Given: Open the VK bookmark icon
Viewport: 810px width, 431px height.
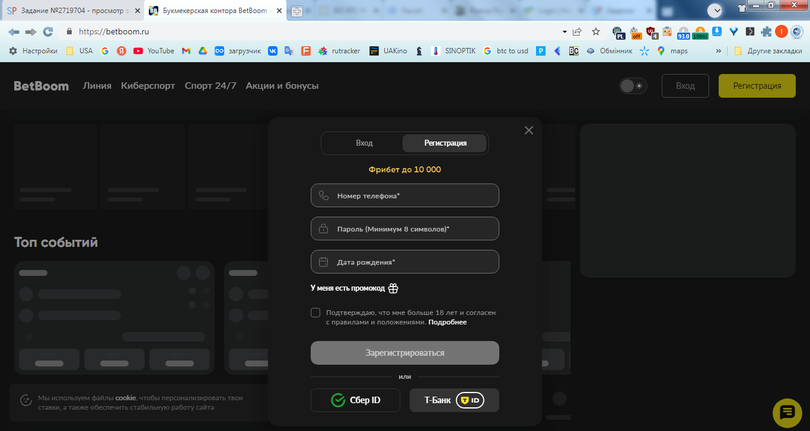Looking at the screenshot, I should 273,51.
